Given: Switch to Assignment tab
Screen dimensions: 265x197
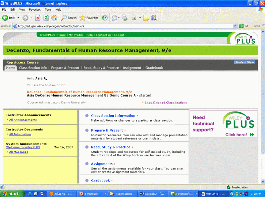Looking at the screenshot, I should (132, 68).
